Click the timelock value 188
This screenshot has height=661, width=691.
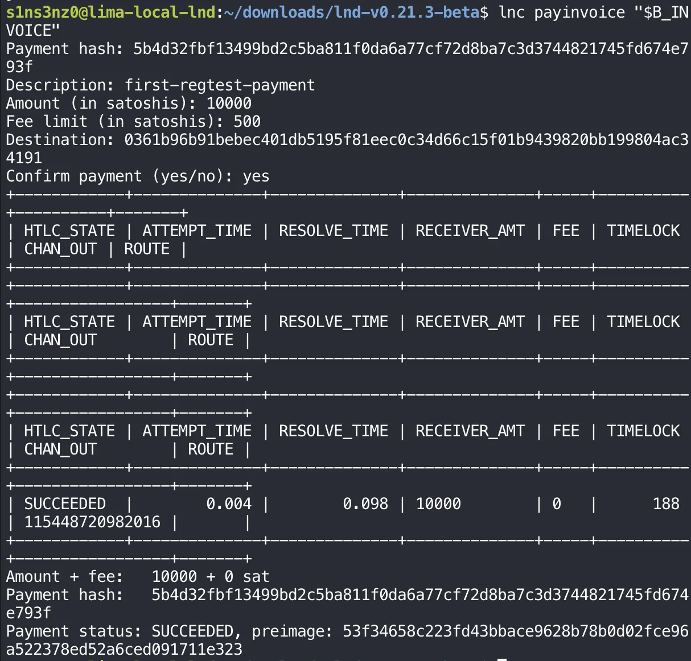(x=666, y=503)
